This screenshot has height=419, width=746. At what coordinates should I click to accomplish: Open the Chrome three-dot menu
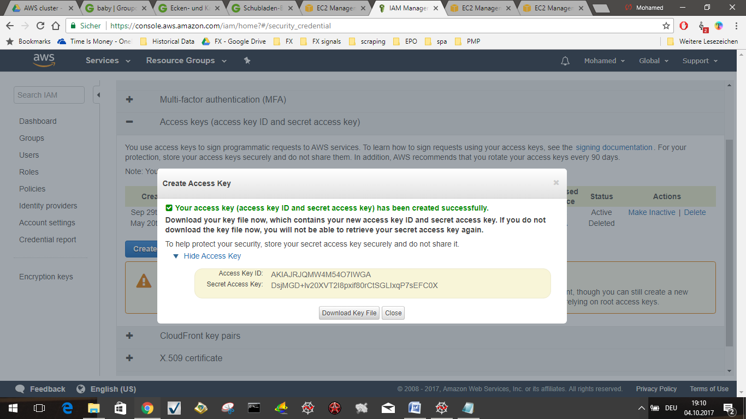tap(736, 26)
